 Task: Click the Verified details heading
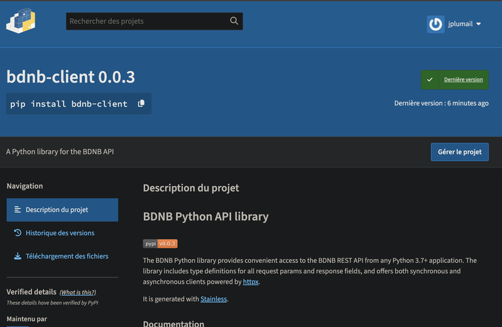point(31,292)
